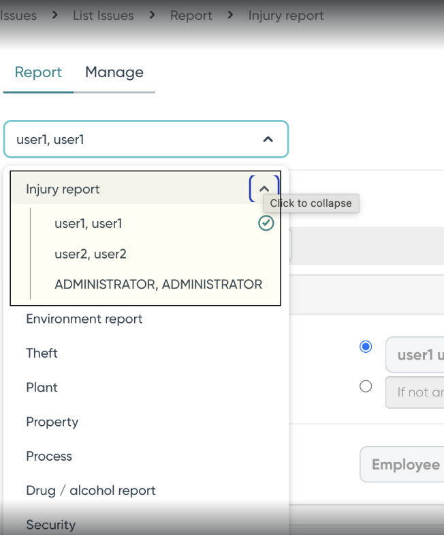Go to List Issues breadcrumb
This screenshot has width=444, height=535.
point(104,15)
